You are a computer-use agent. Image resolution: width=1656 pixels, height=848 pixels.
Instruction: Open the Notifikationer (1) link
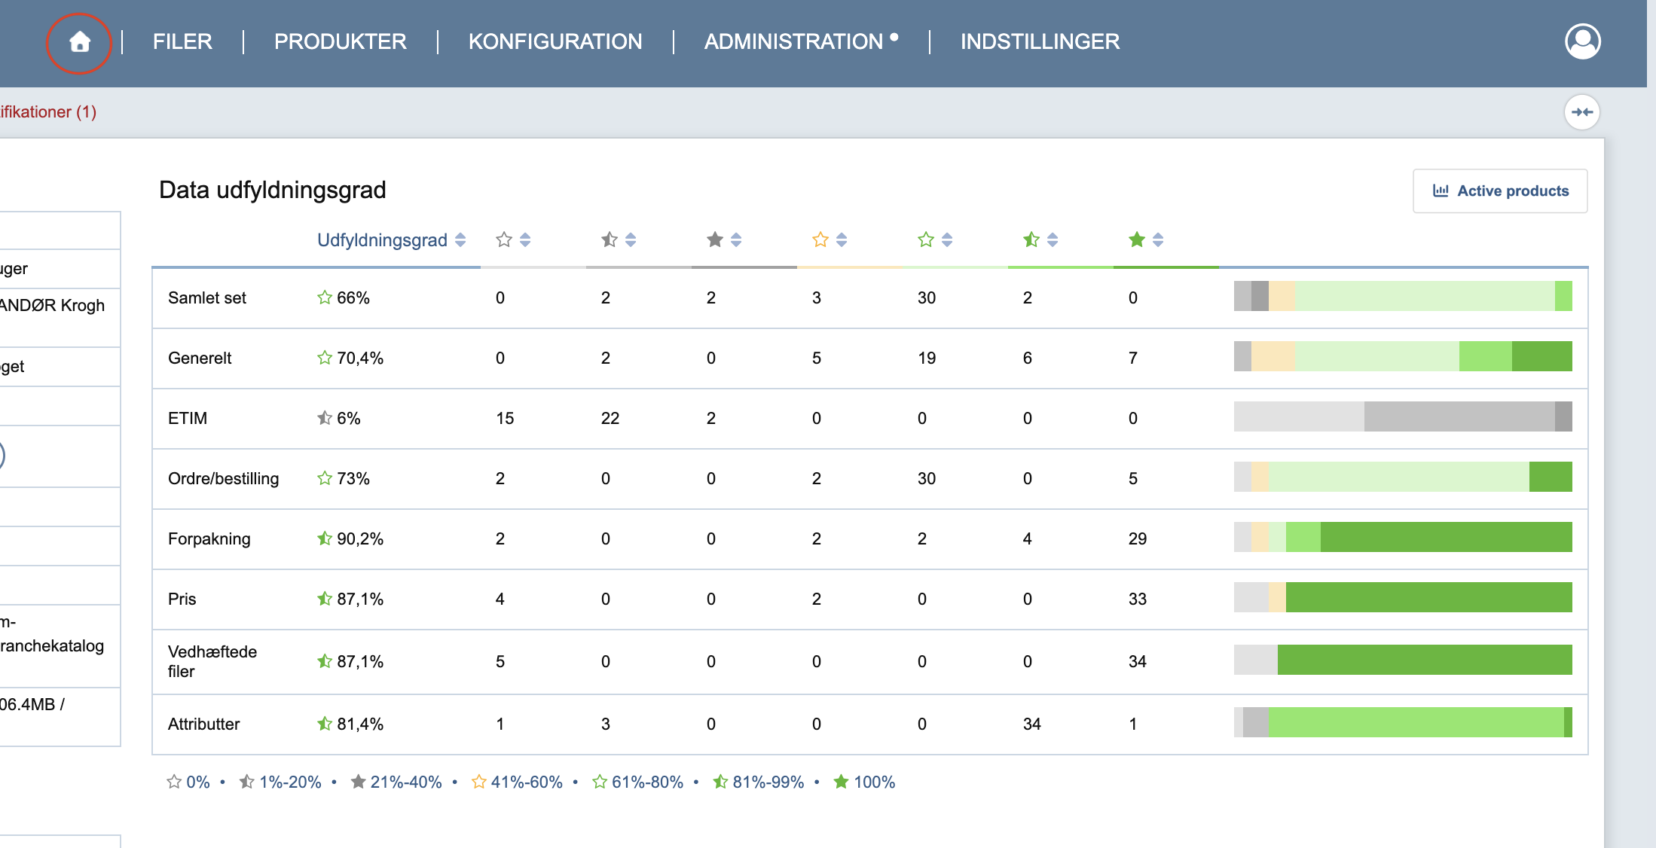48,112
